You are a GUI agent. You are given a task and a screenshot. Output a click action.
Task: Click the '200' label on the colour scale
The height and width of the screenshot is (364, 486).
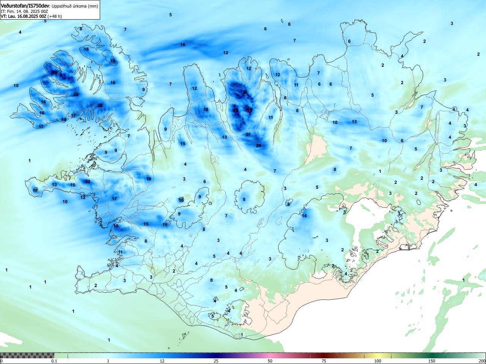[x=482, y=361]
